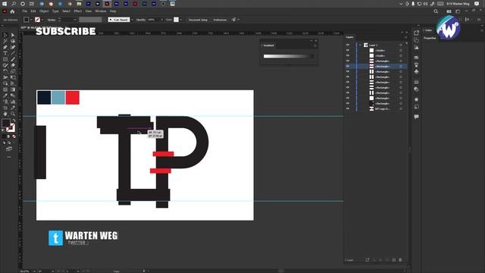
Task: Select the Gradient tool in toolbar
Action: 13,89
